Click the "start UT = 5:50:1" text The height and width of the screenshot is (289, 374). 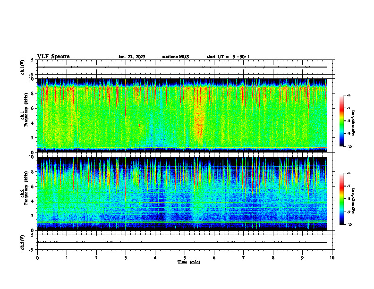(x=228, y=57)
